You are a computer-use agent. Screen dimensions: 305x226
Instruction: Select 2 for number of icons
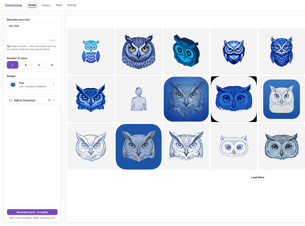pyautogui.click(x=26, y=65)
